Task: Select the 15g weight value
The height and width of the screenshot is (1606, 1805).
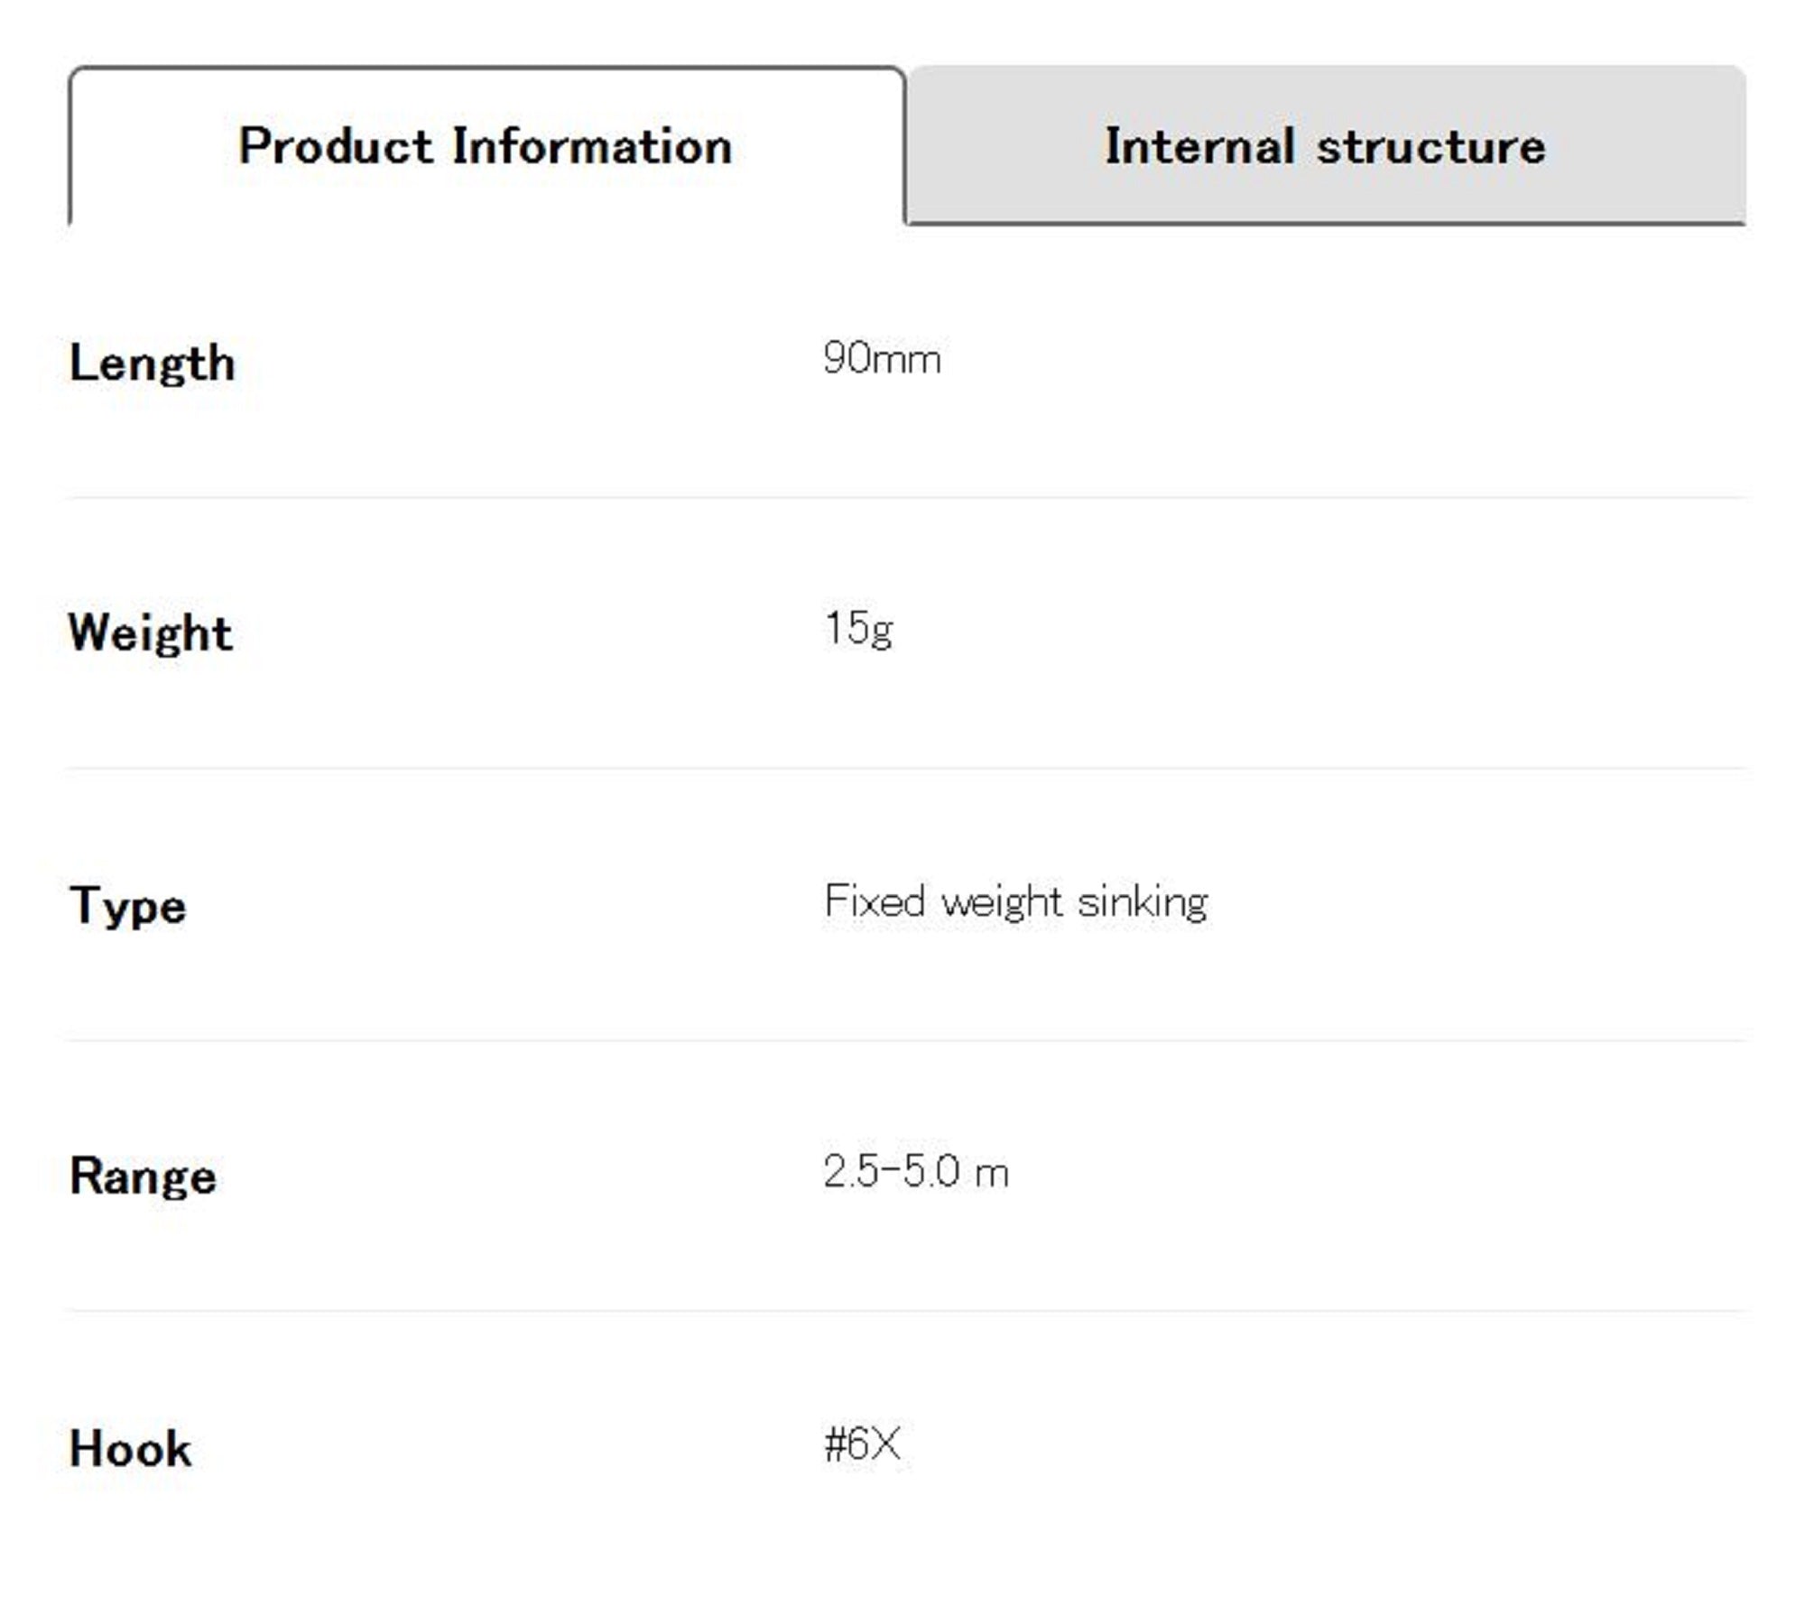Action: coord(858,629)
